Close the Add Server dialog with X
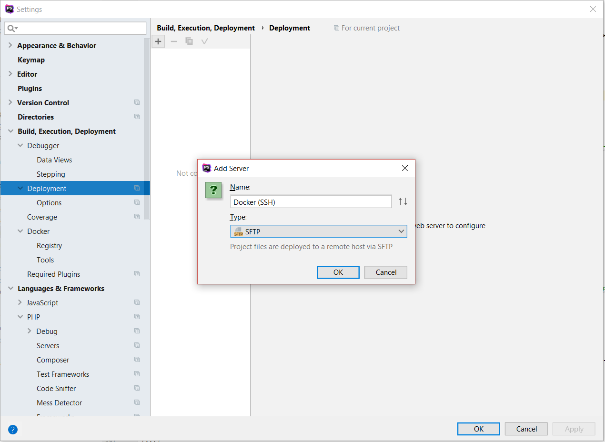The image size is (605, 442). pyautogui.click(x=405, y=168)
